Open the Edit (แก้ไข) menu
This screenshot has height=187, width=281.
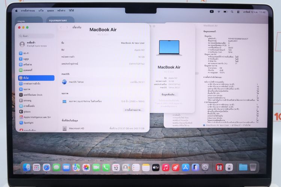pos(41,11)
